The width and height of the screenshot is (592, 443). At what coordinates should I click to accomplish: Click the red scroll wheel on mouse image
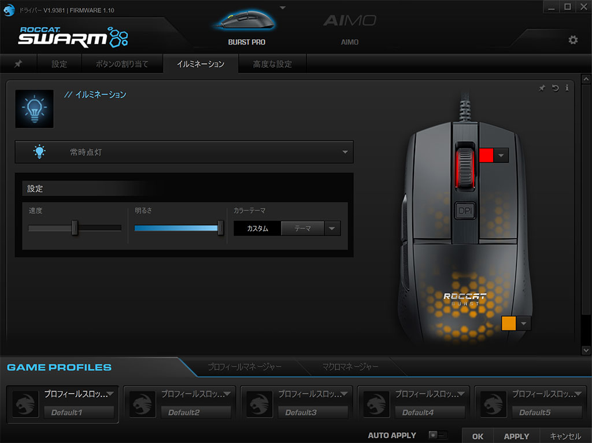(x=465, y=168)
